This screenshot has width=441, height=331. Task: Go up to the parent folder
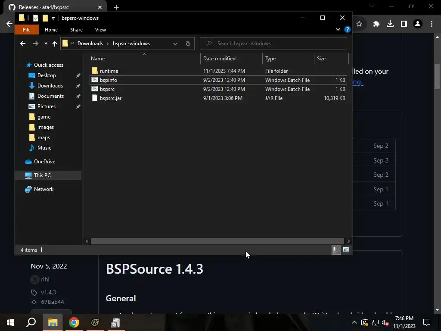[55, 44]
